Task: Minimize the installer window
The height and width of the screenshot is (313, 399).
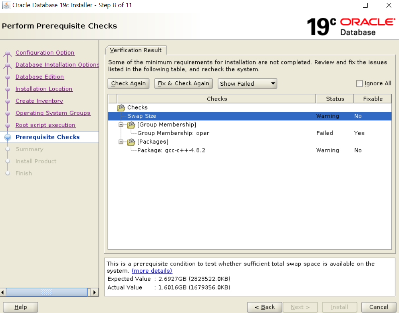Action: (342, 5)
